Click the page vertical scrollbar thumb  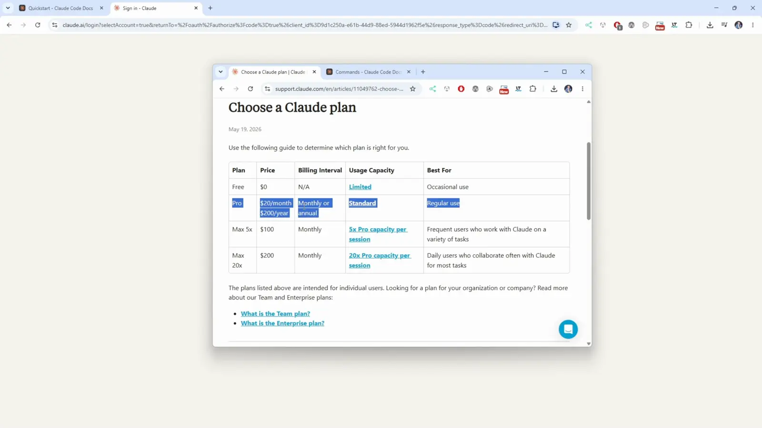pyautogui.click(x=589, y=181)
